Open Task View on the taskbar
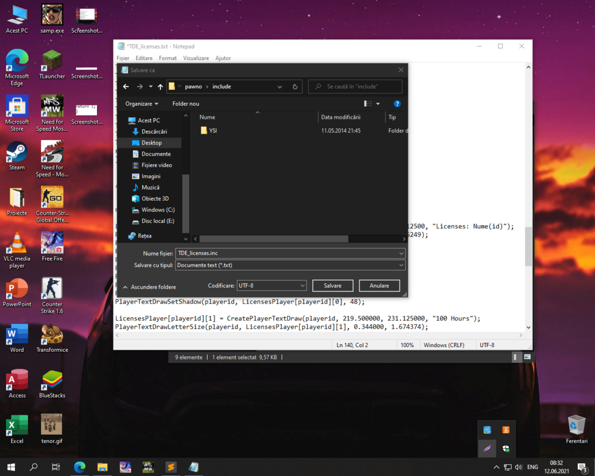The image size is (595, 476). [56, 467]
